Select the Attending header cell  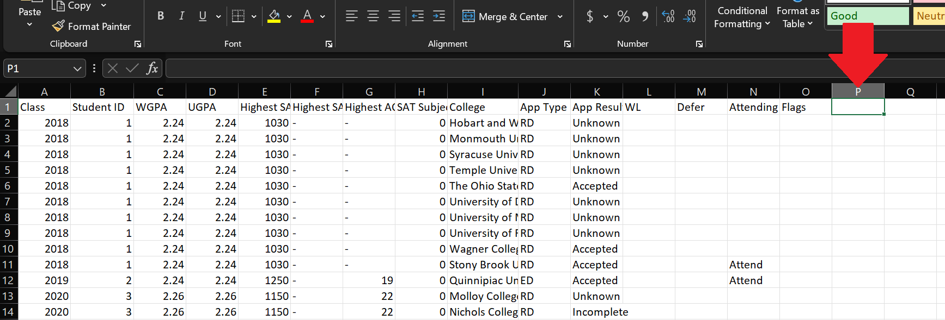[x=753, y=107]
